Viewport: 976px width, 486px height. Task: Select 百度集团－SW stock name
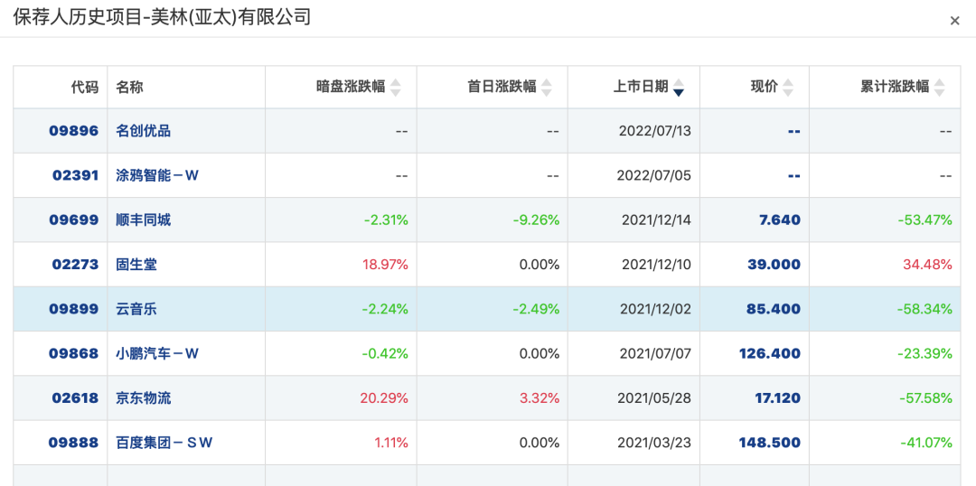coord(164,443)
